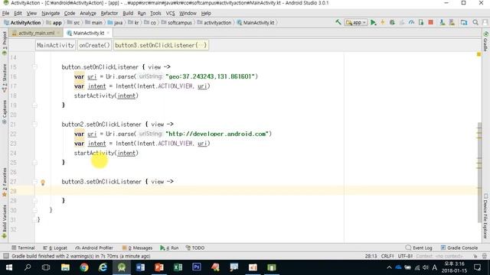Image resolution: width=490 pixels, height=275 pixels.
Task: Open the Code menu
Action: (x=70, y=13)
